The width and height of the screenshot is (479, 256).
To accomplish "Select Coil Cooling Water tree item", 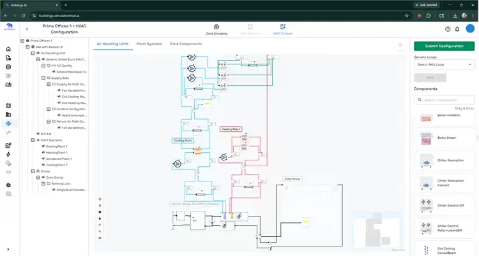I will (x=74, y=97).
